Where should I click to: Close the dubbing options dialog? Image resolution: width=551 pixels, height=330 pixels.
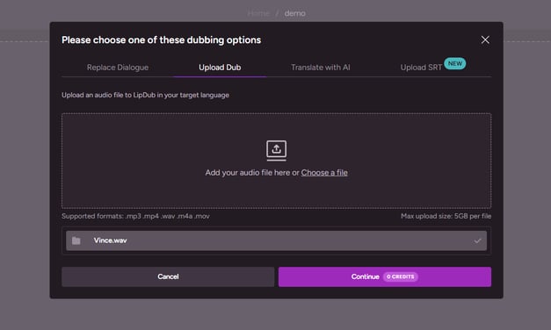coord(485,39)
